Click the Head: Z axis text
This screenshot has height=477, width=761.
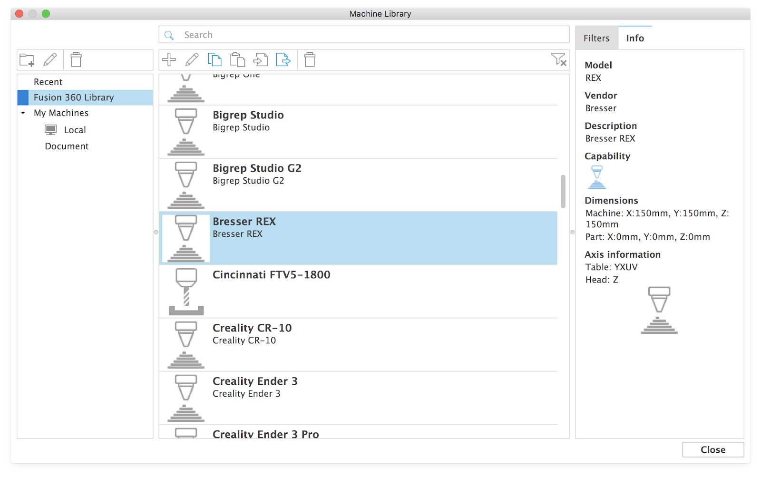point(602,280)
